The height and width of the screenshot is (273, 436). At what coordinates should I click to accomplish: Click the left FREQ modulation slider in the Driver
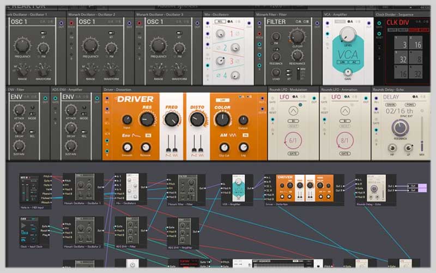[168, 143]
